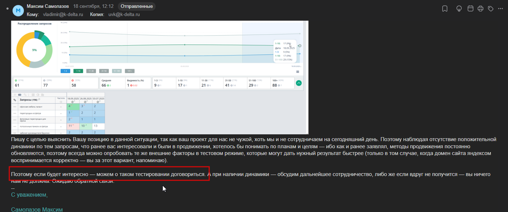Click the signature name Самолазов Максим
508x212 pixels.
pyautogui.click(x=37, y=210)
